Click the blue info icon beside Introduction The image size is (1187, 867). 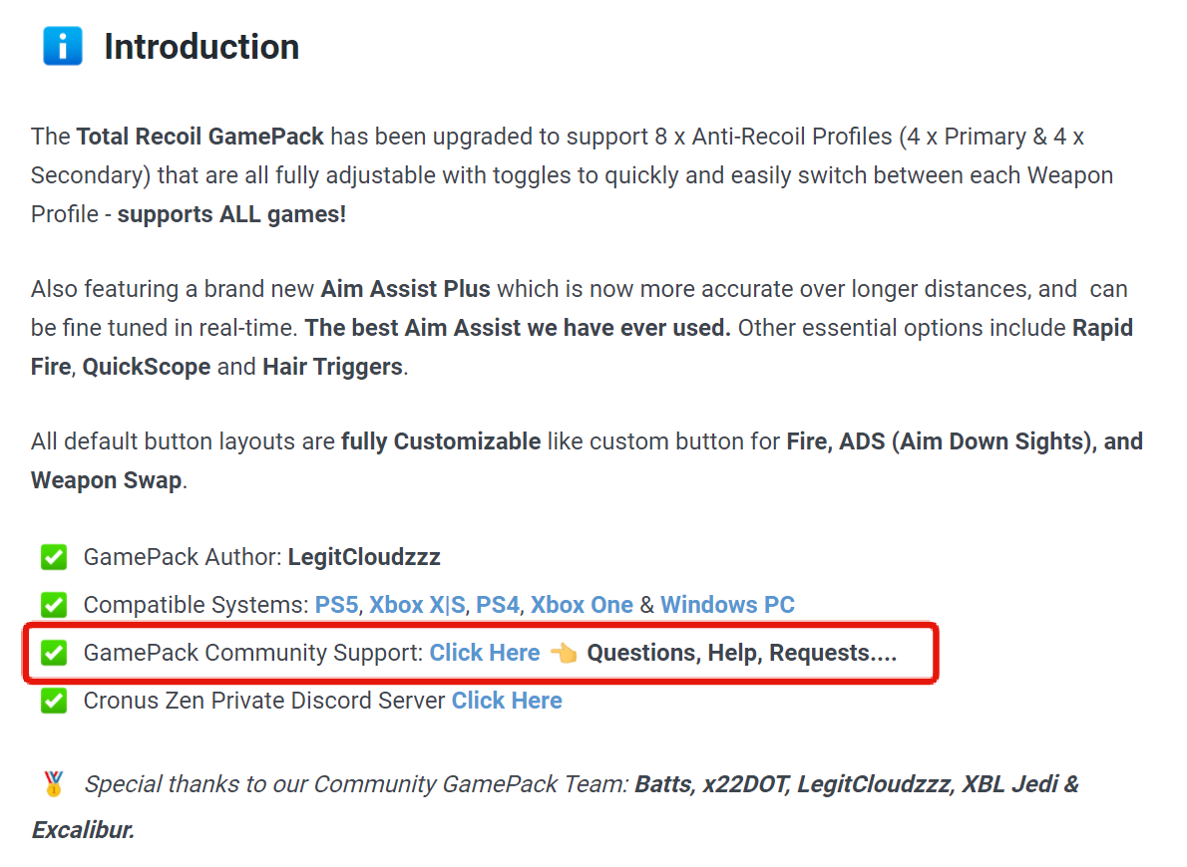62,47
